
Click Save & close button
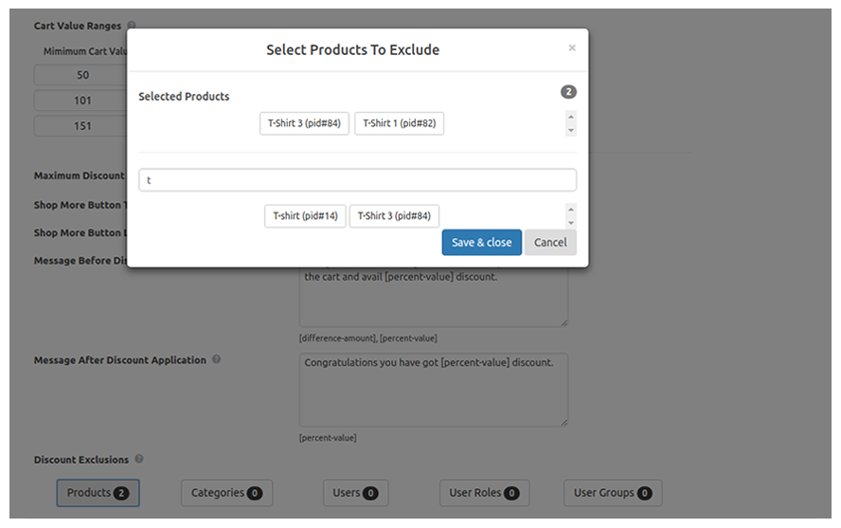pos(482,243)
